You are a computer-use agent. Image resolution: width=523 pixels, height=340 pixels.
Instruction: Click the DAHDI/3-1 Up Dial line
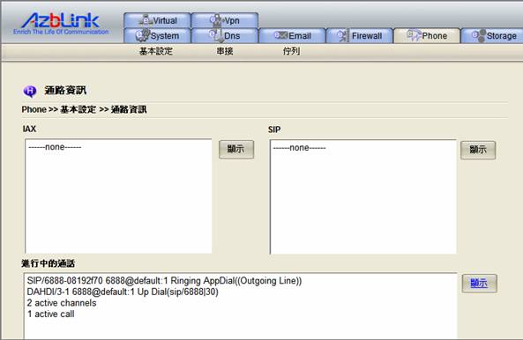[123, 292]
